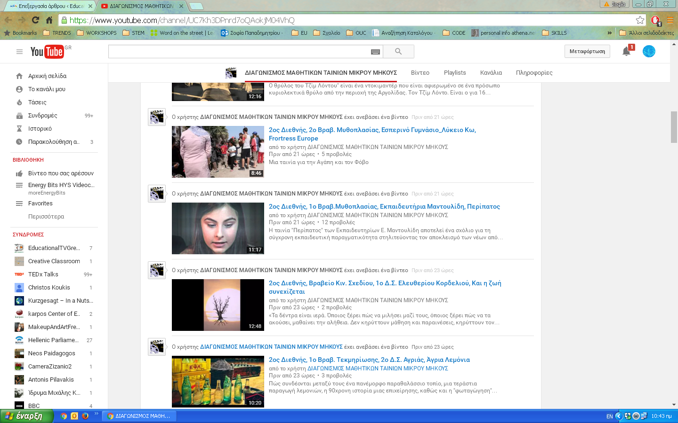
Task: Click the Μεταφόρτωση upload button
Action: tap(587, 51)
